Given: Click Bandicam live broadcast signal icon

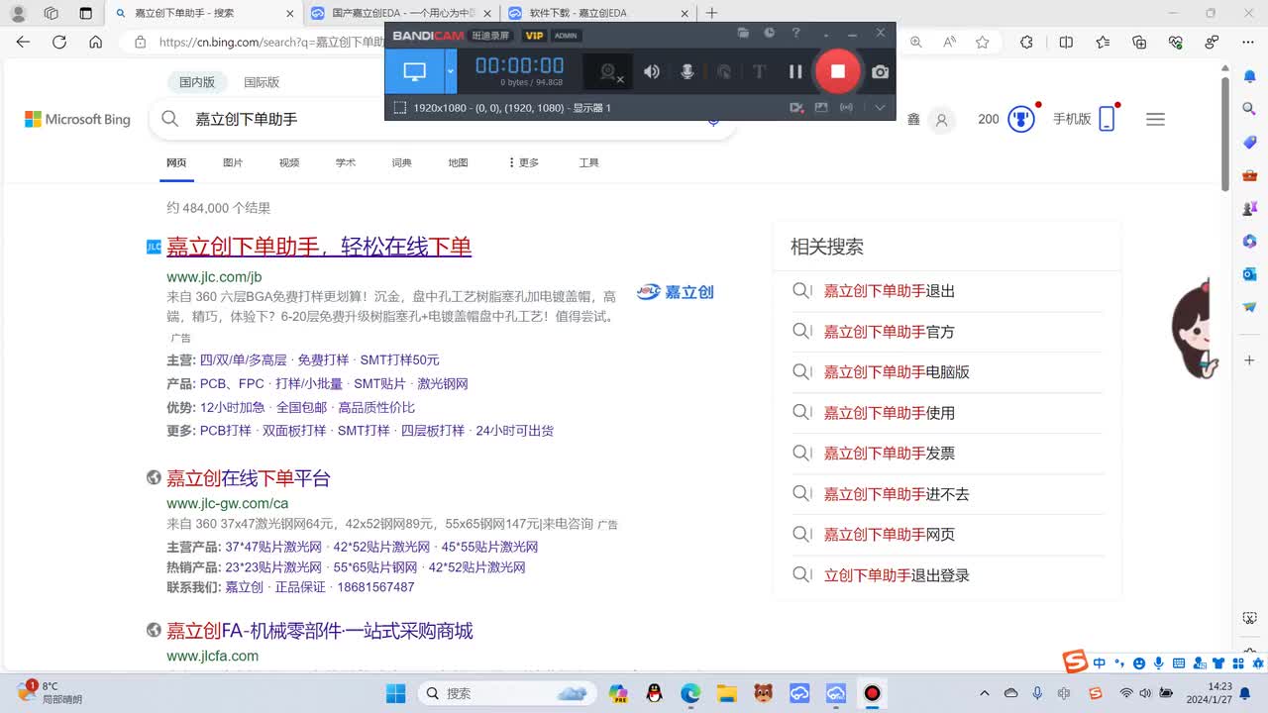Looking at the screenshot, I should point(846,108).
